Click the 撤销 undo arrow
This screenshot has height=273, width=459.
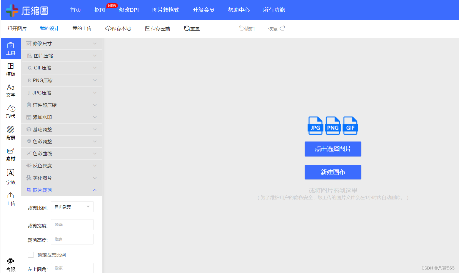click(242, 28)
